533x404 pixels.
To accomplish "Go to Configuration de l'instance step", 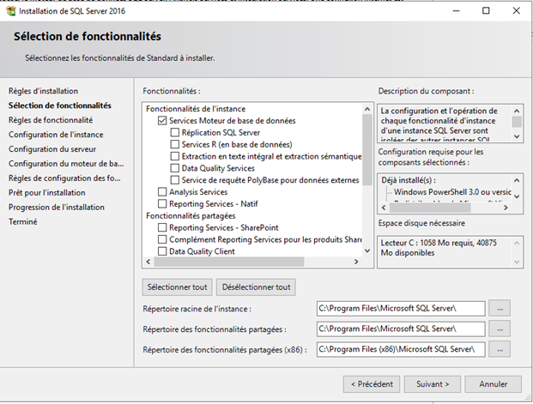I will (x=56, y=135).
